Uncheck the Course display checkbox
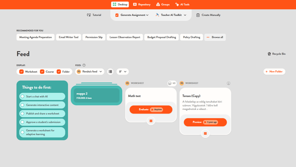The image size is (296, 167). point(42,72)
